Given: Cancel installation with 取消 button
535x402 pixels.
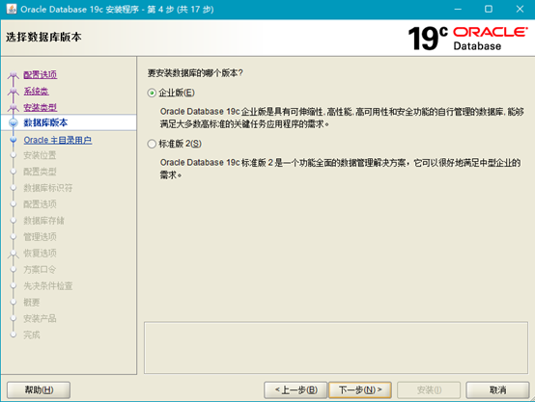Looking at the screenshot, I should (497, 389).
